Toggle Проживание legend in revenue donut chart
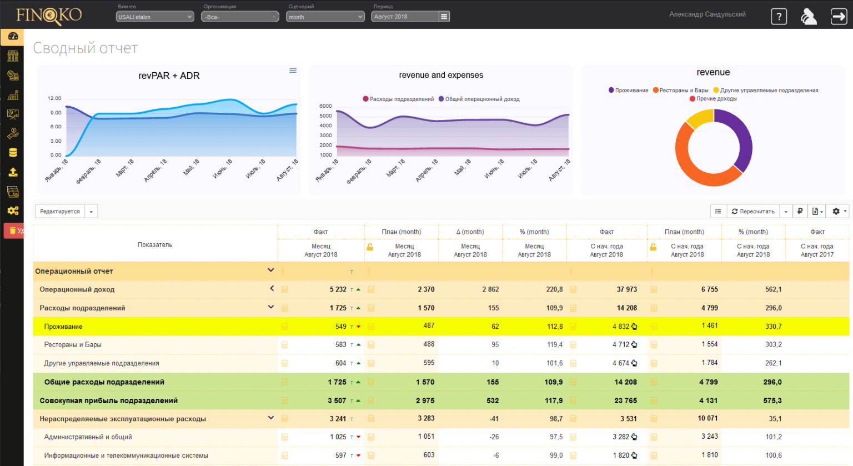The image size is (853, 466). (628, 90)
